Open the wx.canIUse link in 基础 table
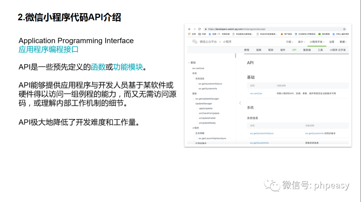361x202 pixels. [256, 93]
